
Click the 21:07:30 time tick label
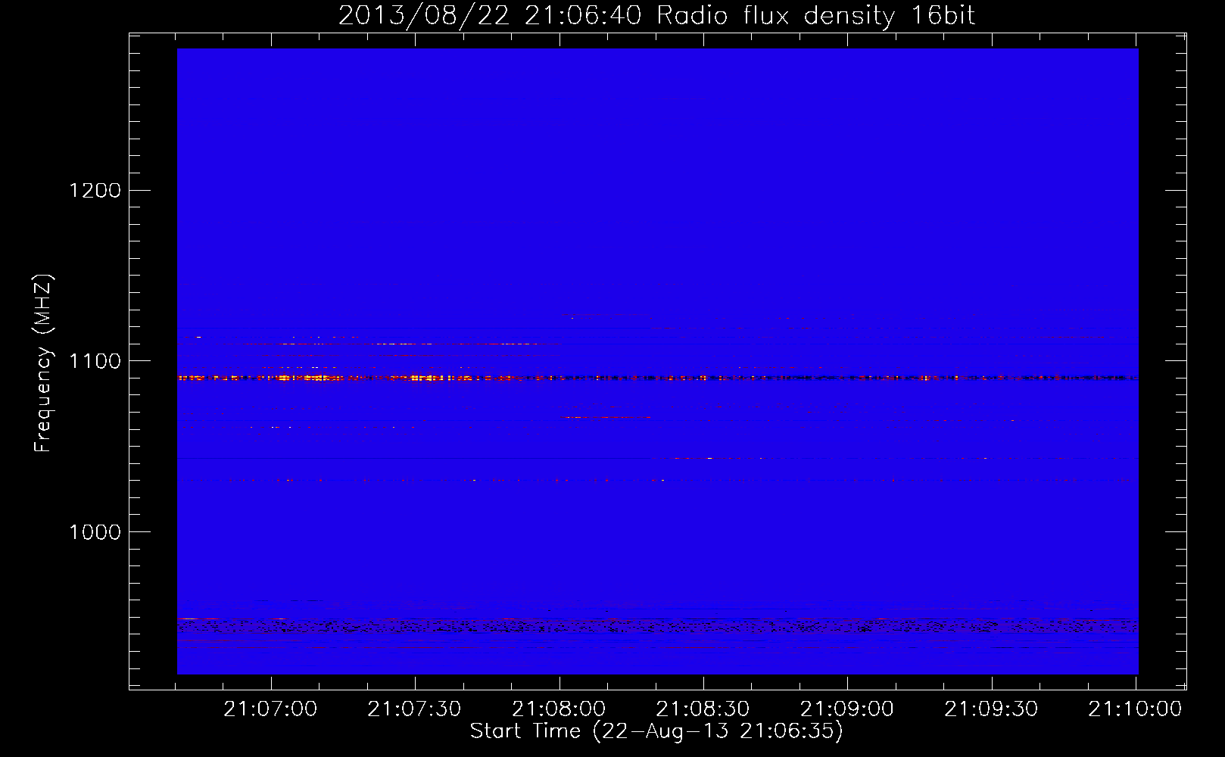point(414,709)
